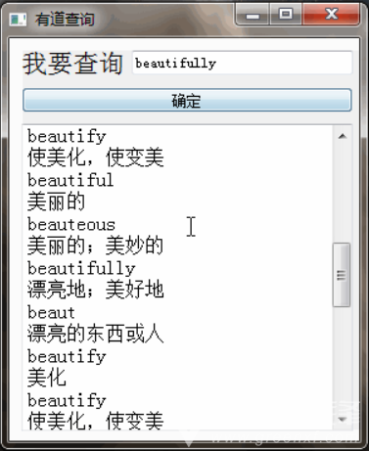Click the 确定 confirm button

[187, 100]
